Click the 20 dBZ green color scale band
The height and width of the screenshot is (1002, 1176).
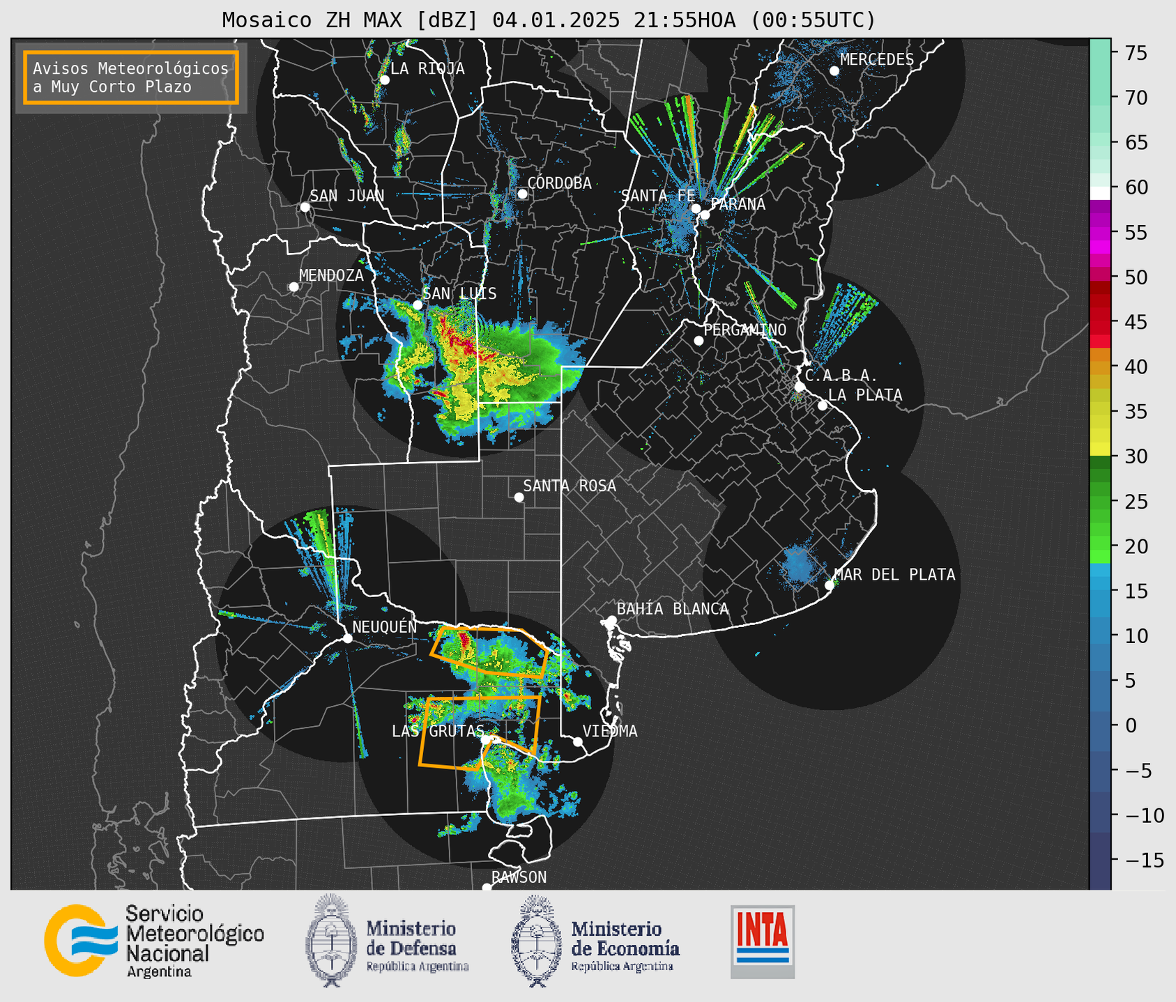[1100, 546]
